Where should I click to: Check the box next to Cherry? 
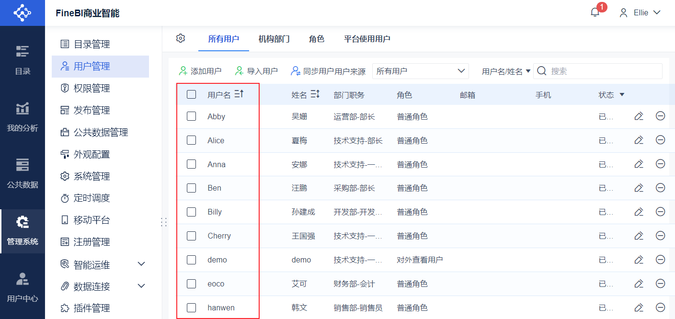tap(192, 236)
